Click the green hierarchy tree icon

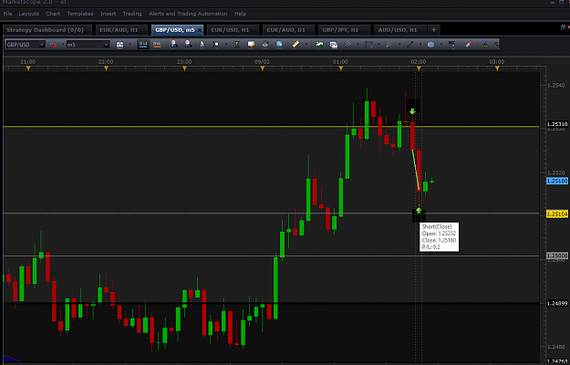point(485,44)
